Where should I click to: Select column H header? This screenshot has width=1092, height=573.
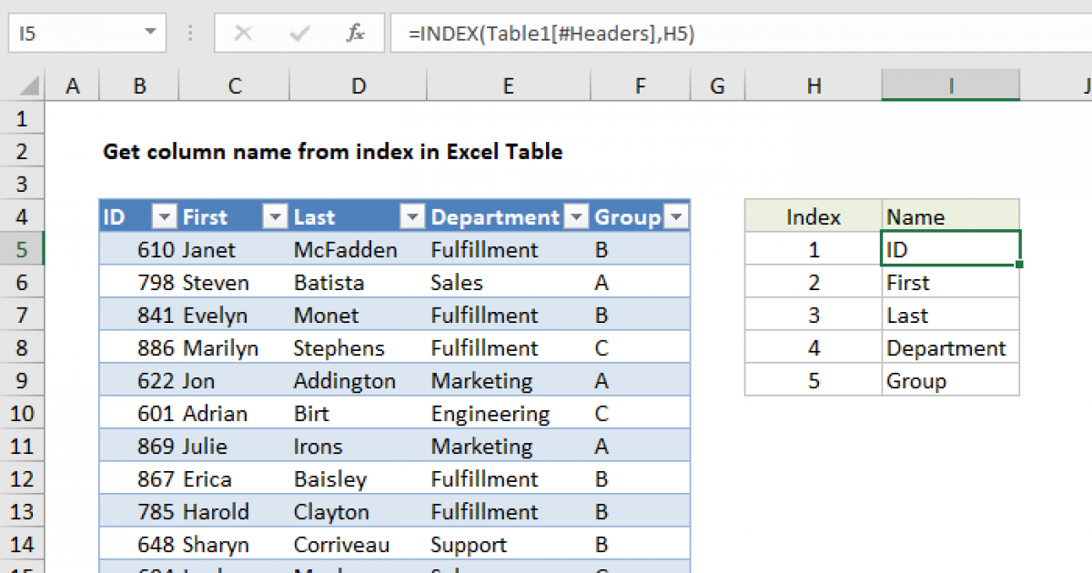[x=813, y=85]
